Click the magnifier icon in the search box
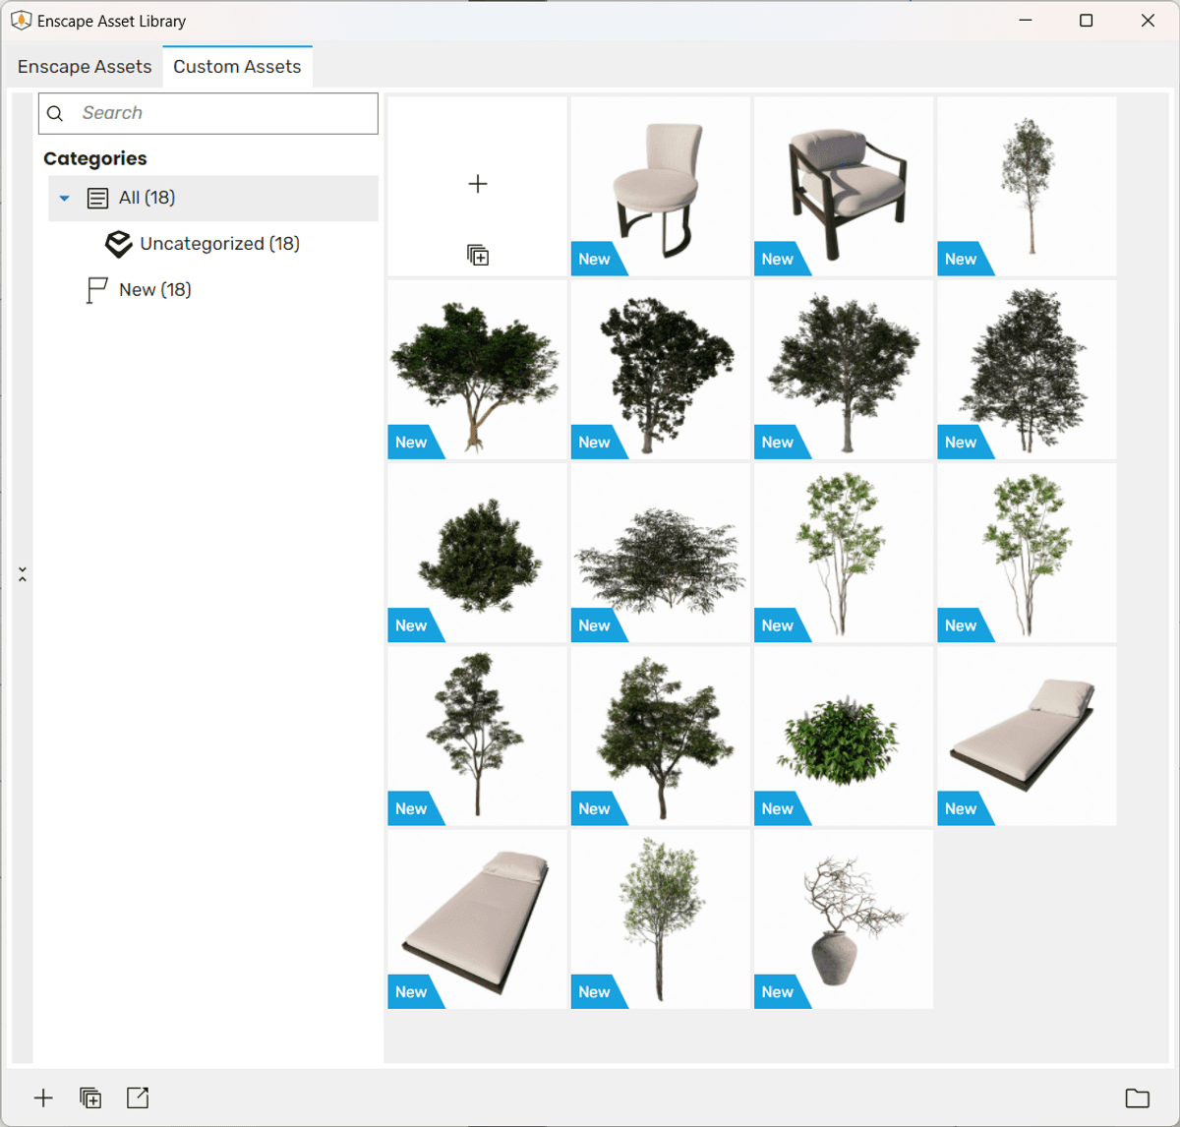The height and width of the screenshot is (1127, 1180). (x=55, y=113)
